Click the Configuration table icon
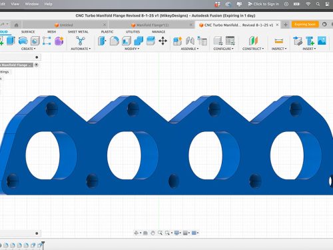Viewport: 333px width, 250px height. (x=230, y=41)
